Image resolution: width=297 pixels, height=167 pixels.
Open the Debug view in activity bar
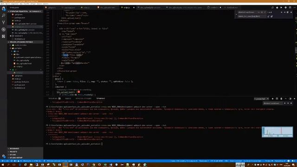[x=3, y=29]
